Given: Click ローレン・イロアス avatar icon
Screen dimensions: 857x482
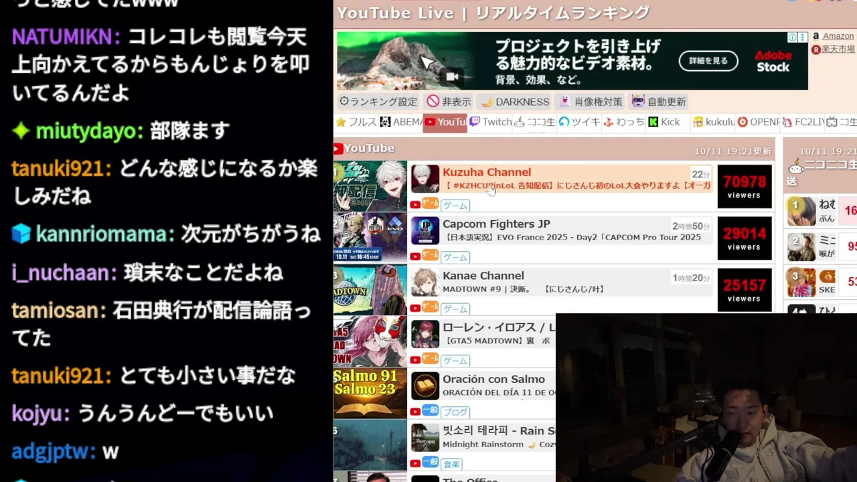Looking at the screenshot, I should (x=425, y=334).
